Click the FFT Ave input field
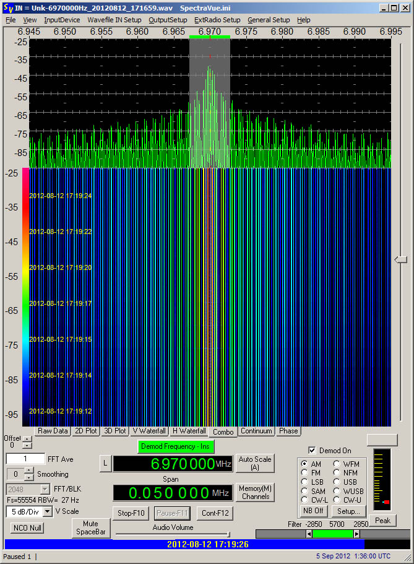 click(25, 459)
